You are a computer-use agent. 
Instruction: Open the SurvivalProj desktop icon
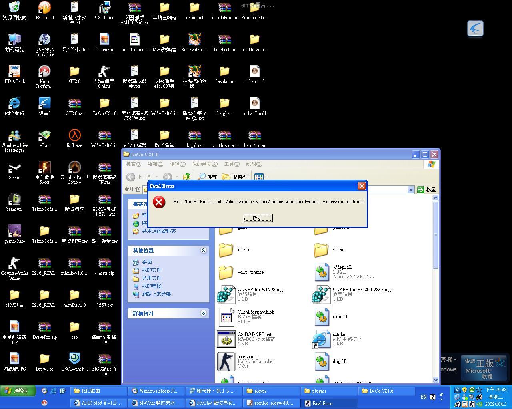(x=194, y=42)
